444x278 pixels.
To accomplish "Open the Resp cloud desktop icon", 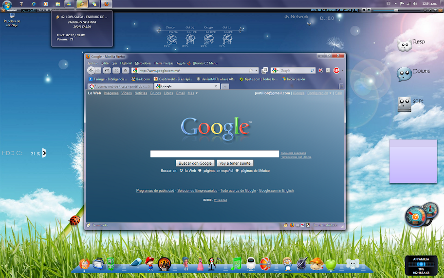I will pos(405,45).
